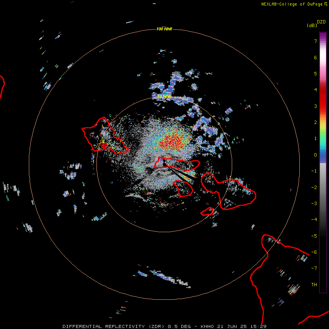Click the -4 value on the scale
The height and width of the screenshot is (329, 329).
tap(314, 220)
